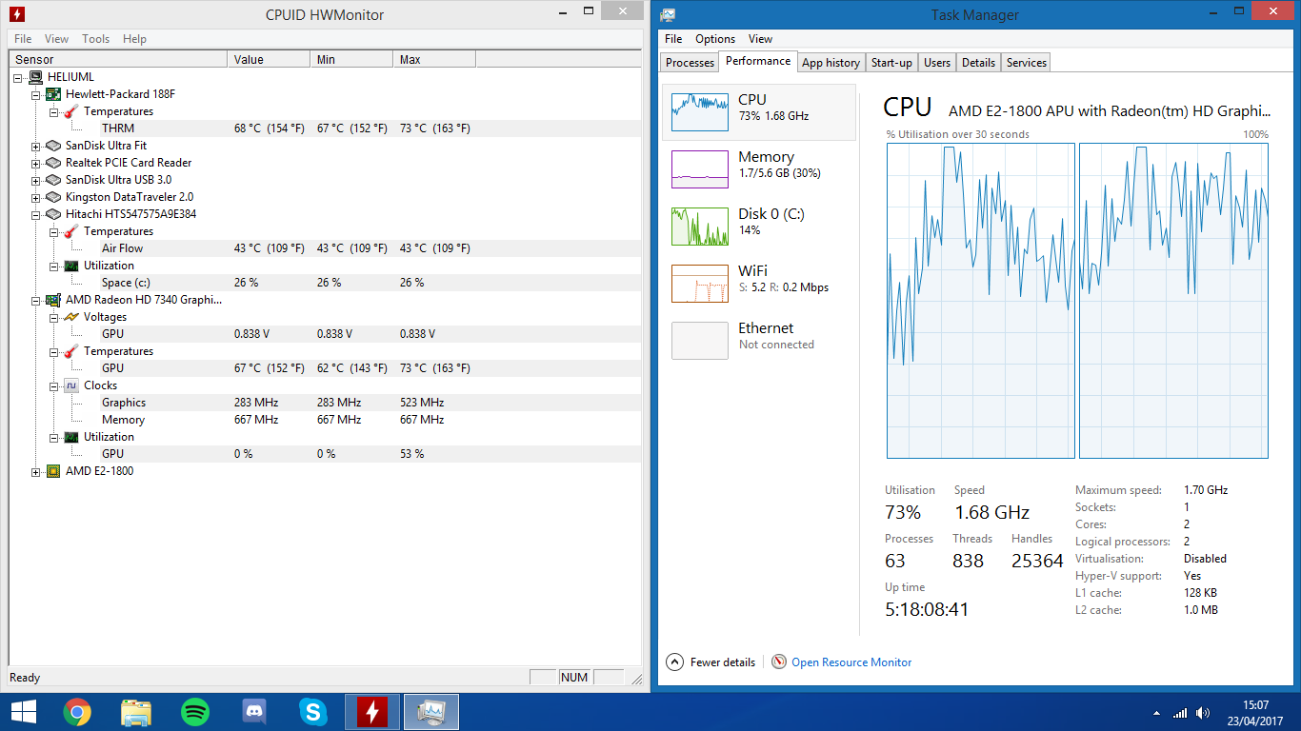Click the SanDisk Ultra USB 3.0 drive icon
This screenshot has width=1301, height=731.
coord(53,180)
